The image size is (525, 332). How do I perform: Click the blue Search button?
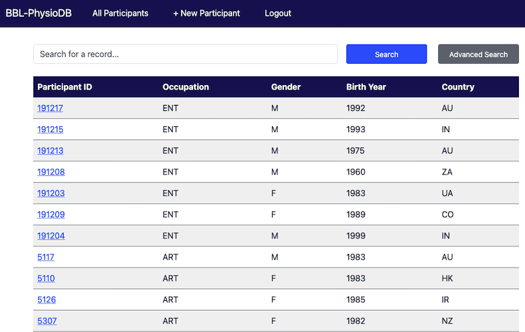coord(386,54)
